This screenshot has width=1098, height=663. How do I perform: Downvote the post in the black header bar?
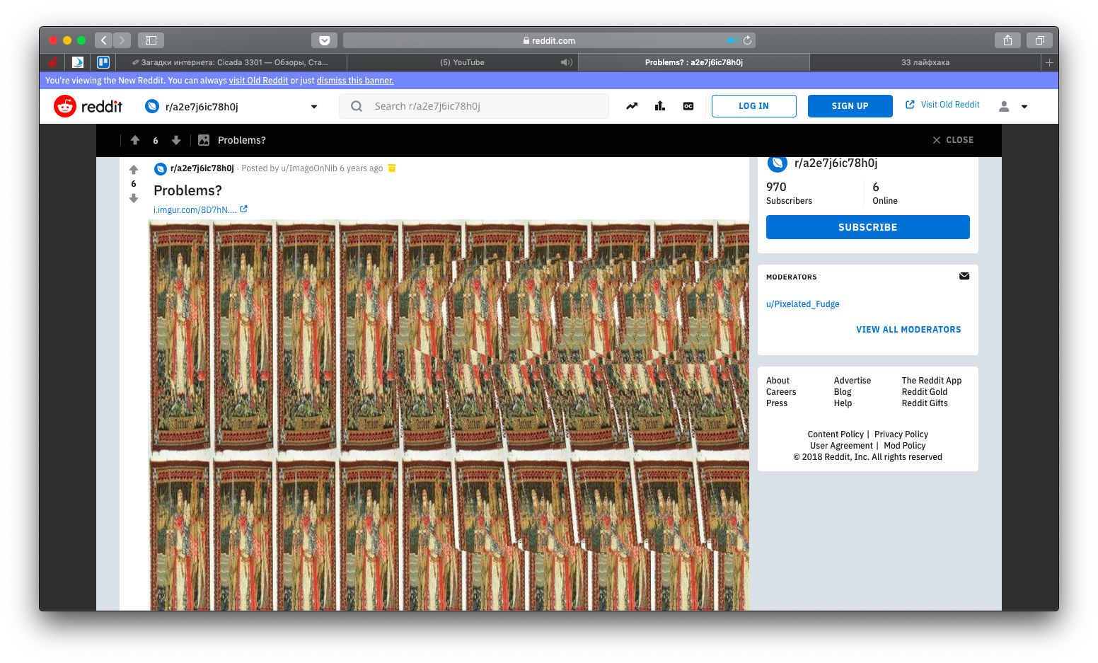(176, 140)
